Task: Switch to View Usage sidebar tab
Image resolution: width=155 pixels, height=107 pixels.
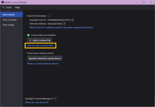Action: tap(11, 25)
